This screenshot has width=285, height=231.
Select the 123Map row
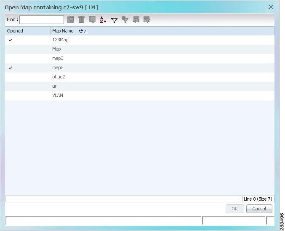point(140,40)
